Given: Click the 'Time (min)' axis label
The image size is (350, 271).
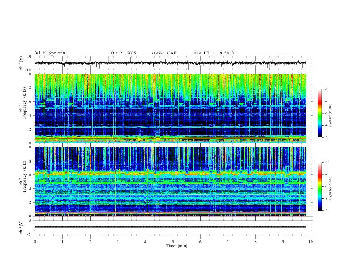Looking at the screenshot, I should (x=177, y=246).
